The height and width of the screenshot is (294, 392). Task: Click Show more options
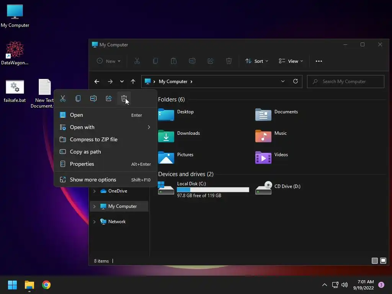(106, 180)
